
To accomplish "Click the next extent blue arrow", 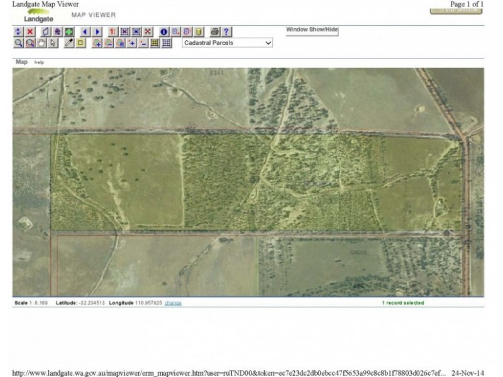I will coord(97,31).
